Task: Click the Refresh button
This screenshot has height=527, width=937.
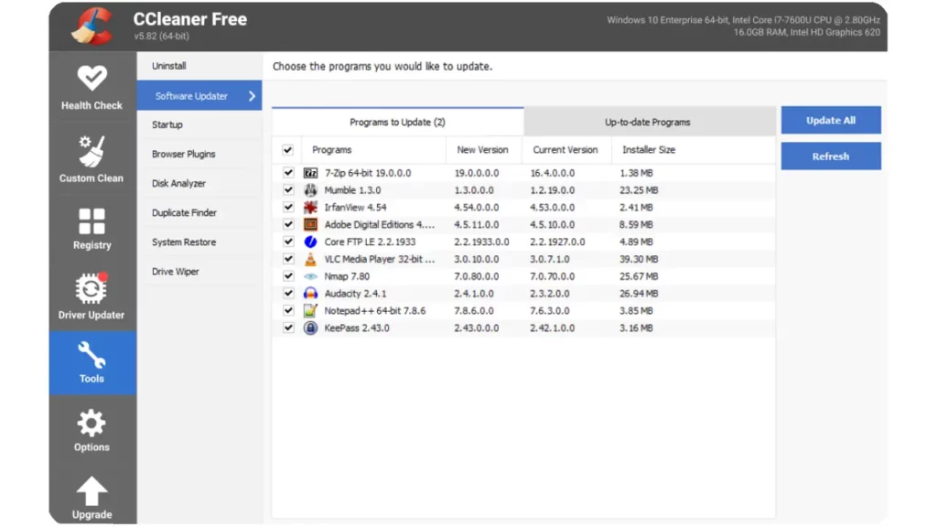Action: 830,156
